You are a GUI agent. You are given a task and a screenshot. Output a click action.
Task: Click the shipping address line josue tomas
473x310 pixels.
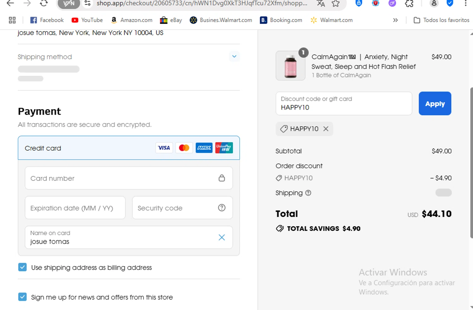tap(90, 33)
